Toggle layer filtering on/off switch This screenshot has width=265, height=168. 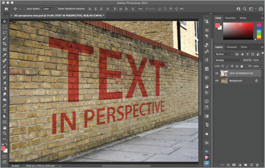[263, 54]
